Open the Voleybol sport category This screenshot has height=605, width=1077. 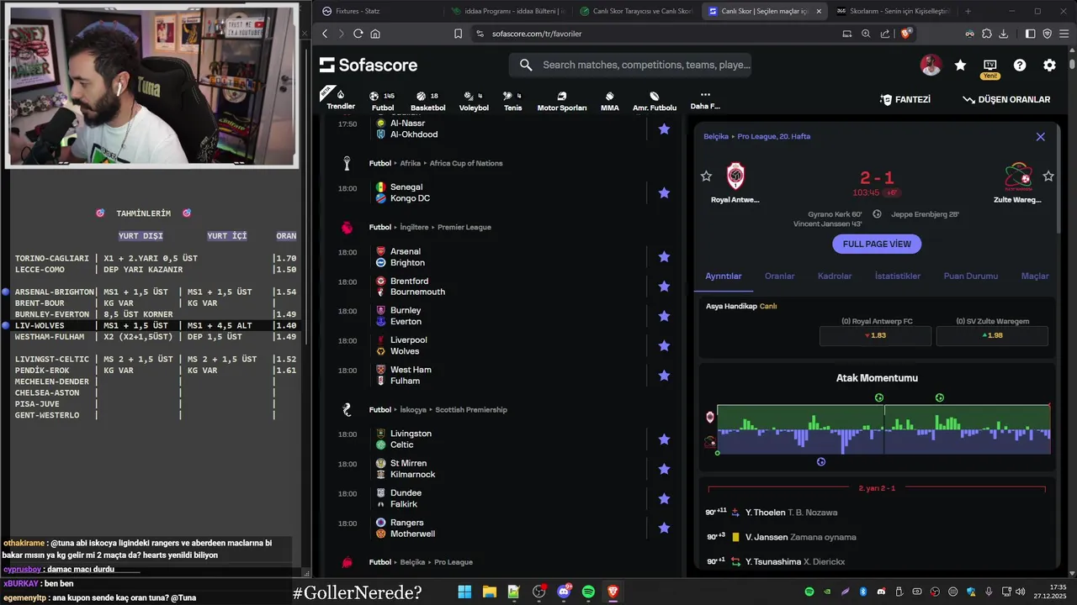click(474, 101)
